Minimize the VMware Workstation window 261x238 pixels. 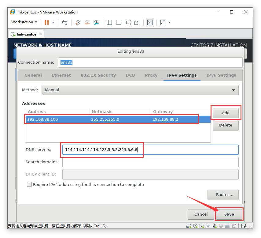[x=218, y=12]
